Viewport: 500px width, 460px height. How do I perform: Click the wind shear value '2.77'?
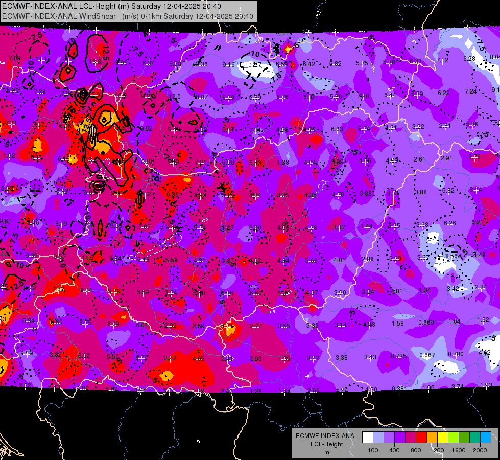(256, 326)
